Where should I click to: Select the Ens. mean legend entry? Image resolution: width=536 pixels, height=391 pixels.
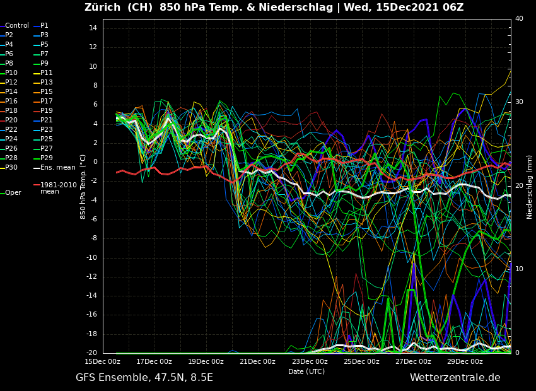point(57,168)
